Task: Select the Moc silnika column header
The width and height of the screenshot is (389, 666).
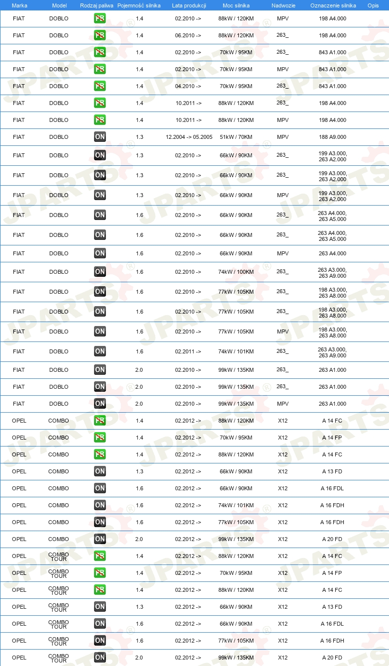Action: click(x=236, y=5)
